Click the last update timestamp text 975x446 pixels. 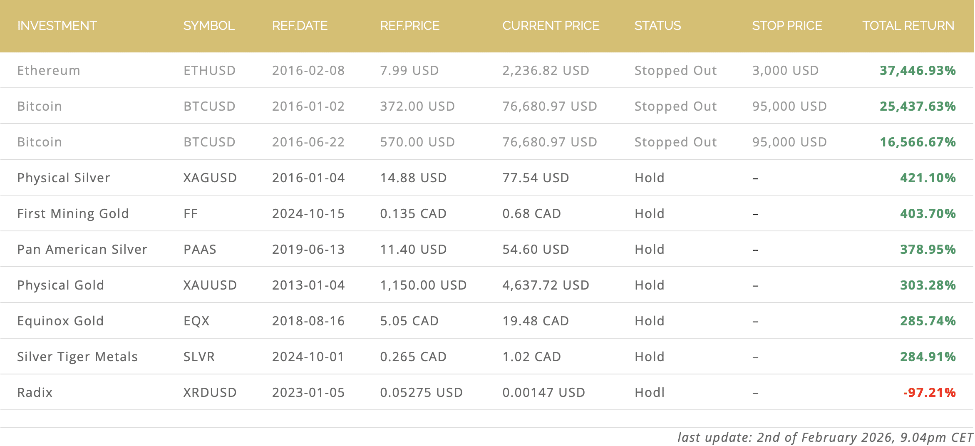coord(825,437)
